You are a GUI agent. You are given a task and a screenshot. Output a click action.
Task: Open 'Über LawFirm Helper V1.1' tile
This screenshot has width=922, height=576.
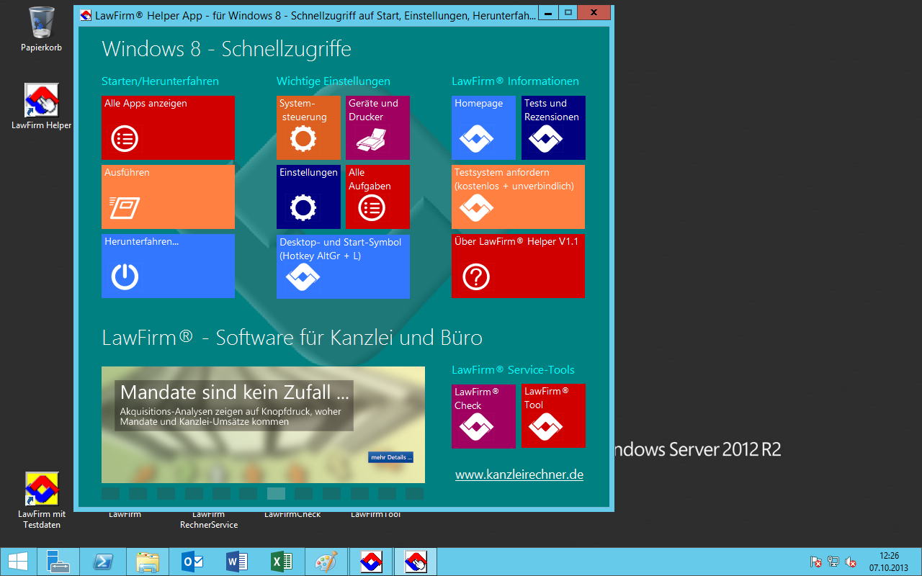(x=518, y=266)
